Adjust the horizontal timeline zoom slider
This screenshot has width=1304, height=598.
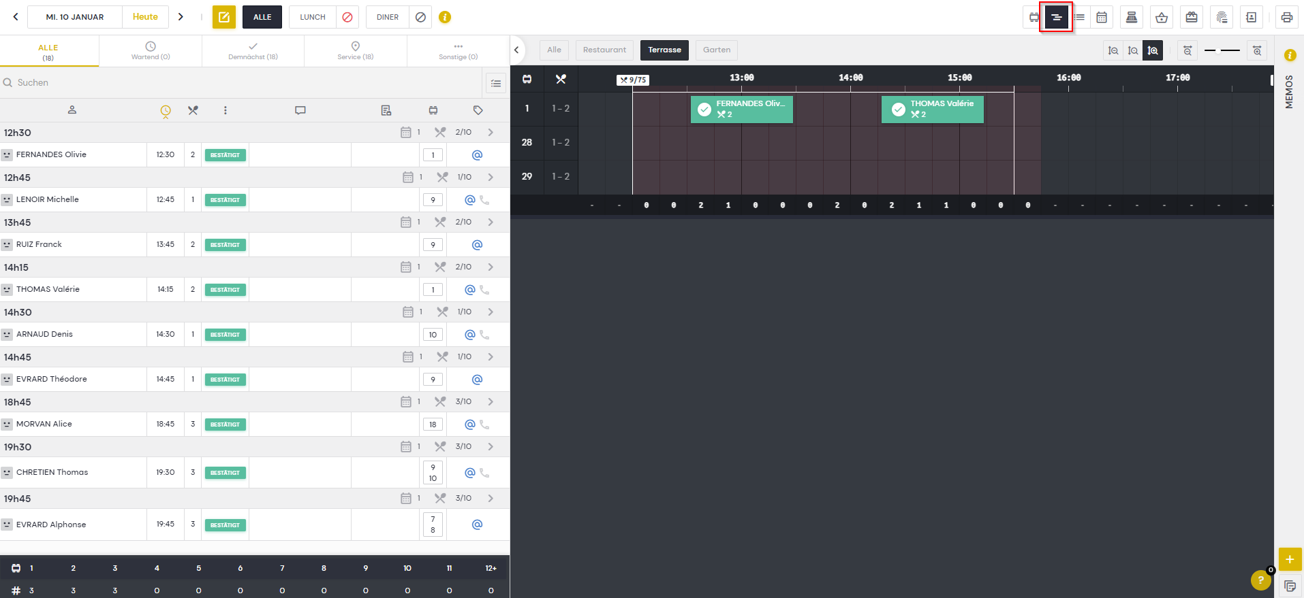click(x=1222, y=50)
